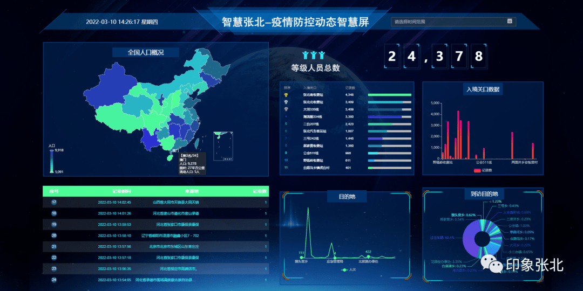Click timestamp 2022-03-10 14:02:45
This screenshot has width=583, height=291.
click(114, 203)
